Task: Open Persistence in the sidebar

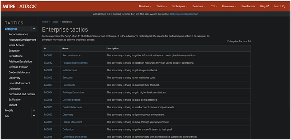Action: point(15,56)
